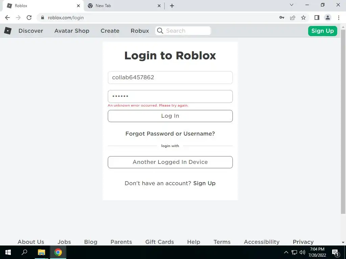Screen dimensions: 346x259
Task: Open File Explorer from the taskbar
Action: point(41,252)
